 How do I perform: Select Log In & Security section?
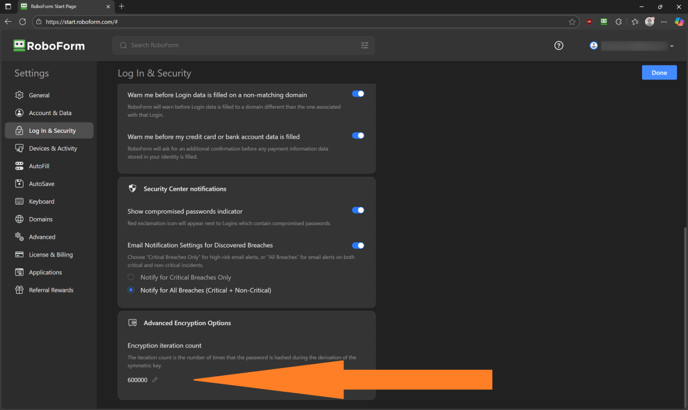[49, 131]
